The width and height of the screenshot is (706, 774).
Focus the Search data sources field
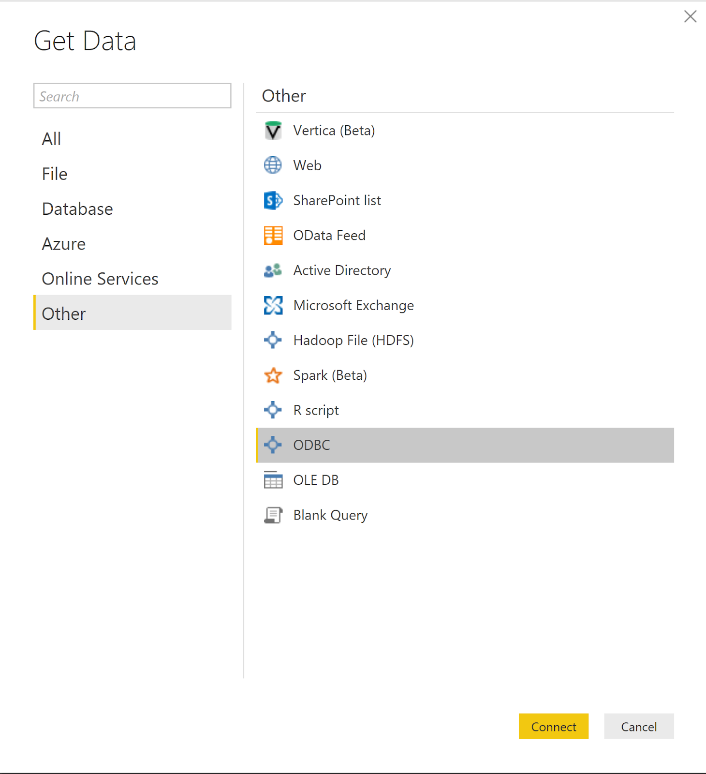[132, 96]
